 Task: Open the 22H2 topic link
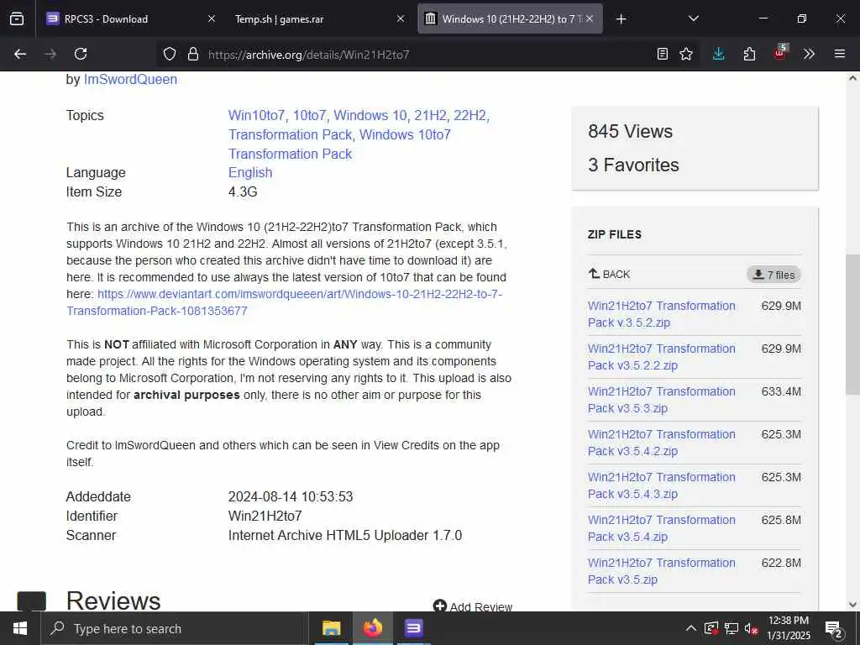[x=470, y=115]
